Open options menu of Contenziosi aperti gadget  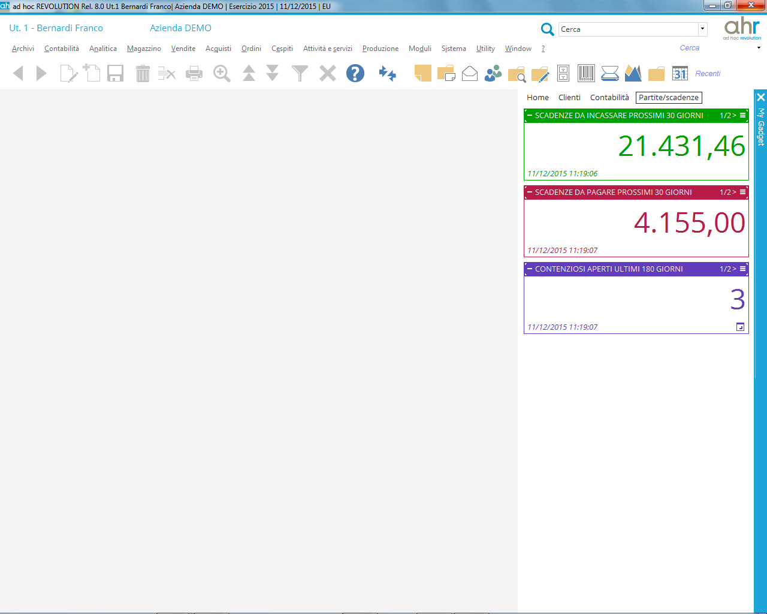pyautogui.click(x=743, y=269)
